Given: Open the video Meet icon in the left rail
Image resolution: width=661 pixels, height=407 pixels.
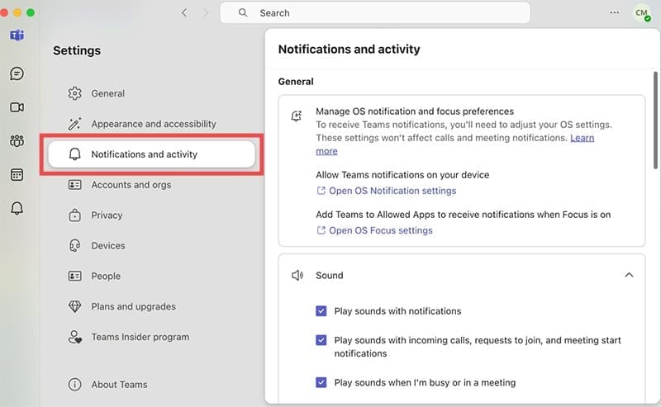Looking at the screenshot, I should pyautogui.click(x=17, y=107).
